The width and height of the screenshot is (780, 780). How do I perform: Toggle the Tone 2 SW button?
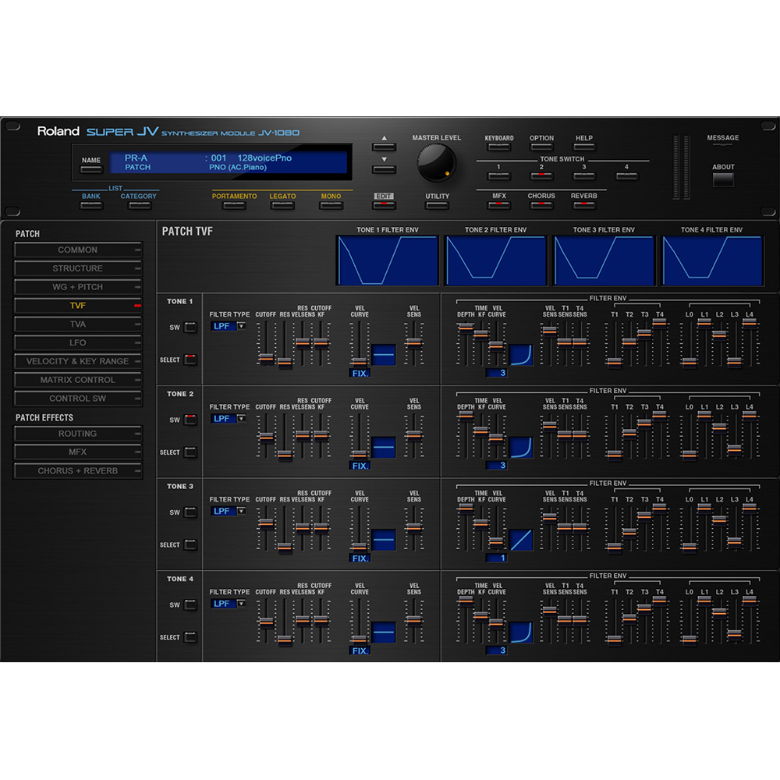190,420
